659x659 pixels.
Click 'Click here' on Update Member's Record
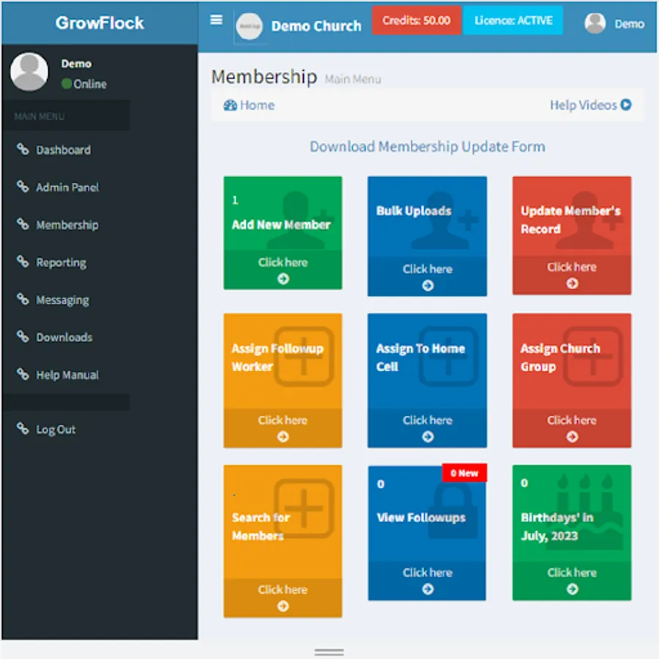[x=572, y=267]
